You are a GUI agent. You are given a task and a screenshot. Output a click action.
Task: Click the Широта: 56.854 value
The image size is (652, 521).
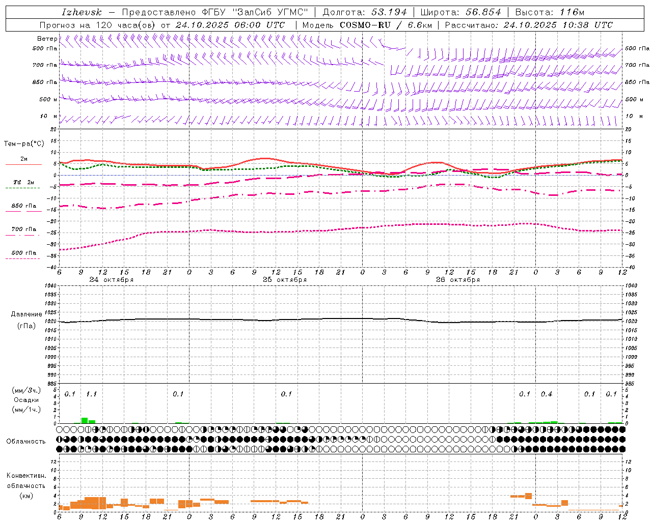461,12
